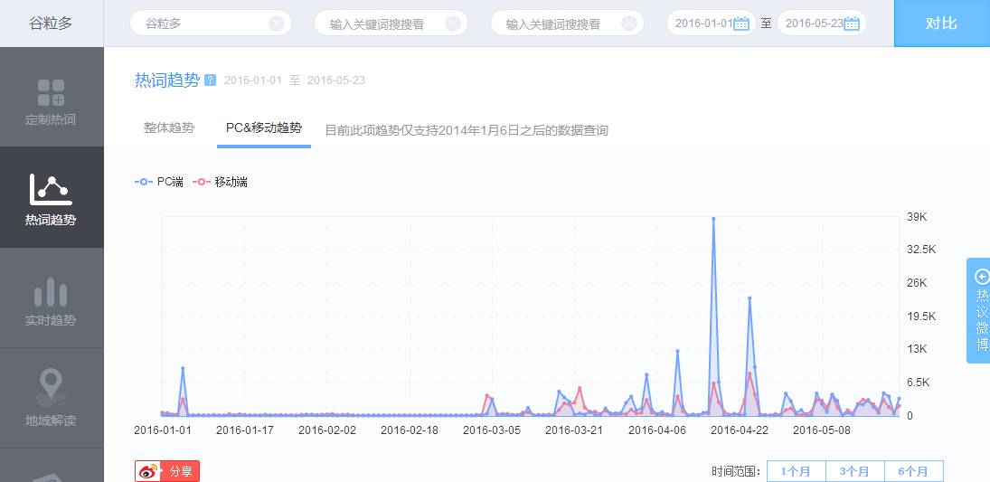Open end date calendar picker
The width and height of the screenshot is (990, 482).
851,24
